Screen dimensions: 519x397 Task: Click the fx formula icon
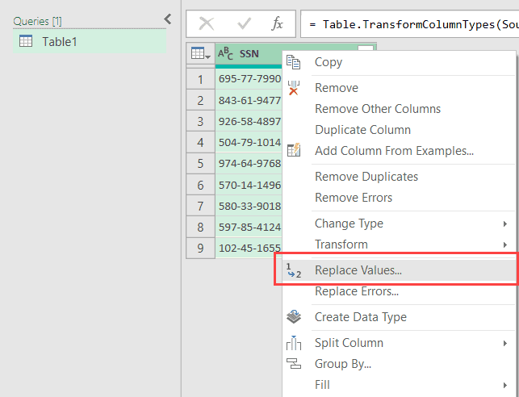pyautogui.click(x=277, y=24)
